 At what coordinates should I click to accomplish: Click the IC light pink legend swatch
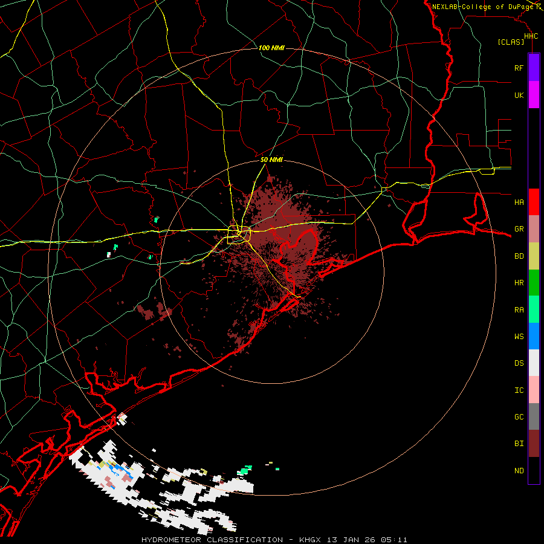534,390
